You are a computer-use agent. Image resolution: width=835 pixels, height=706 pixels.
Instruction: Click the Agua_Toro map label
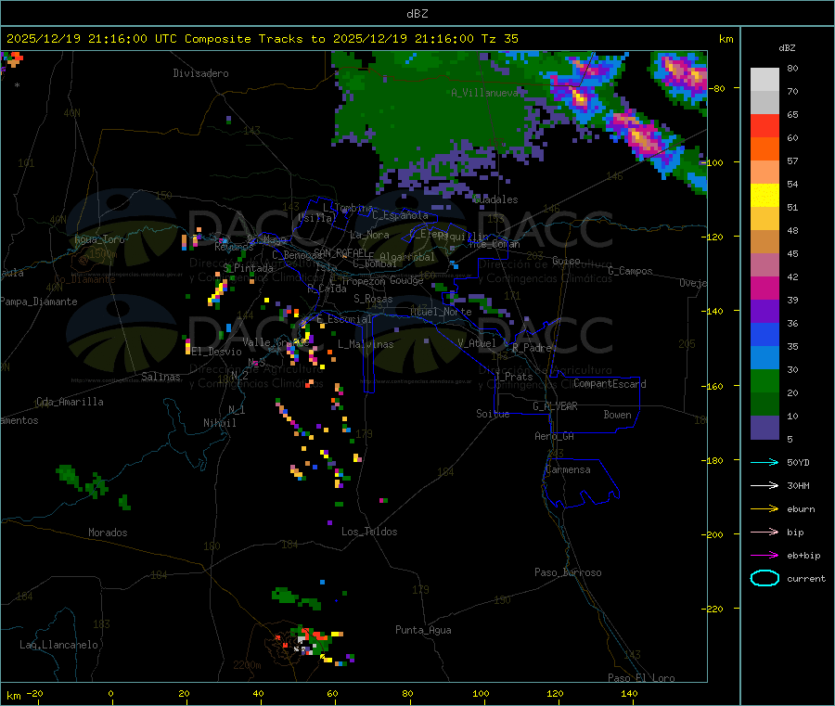click(x=99, y=239)
